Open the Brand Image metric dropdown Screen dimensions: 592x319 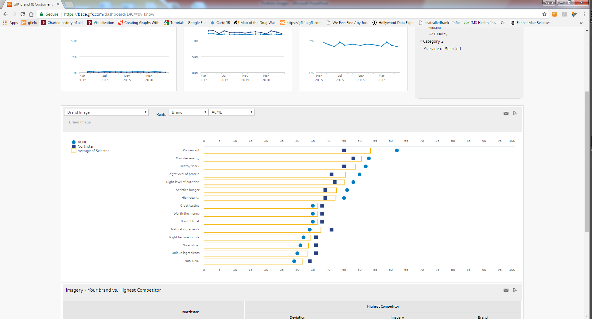point(106,112)
